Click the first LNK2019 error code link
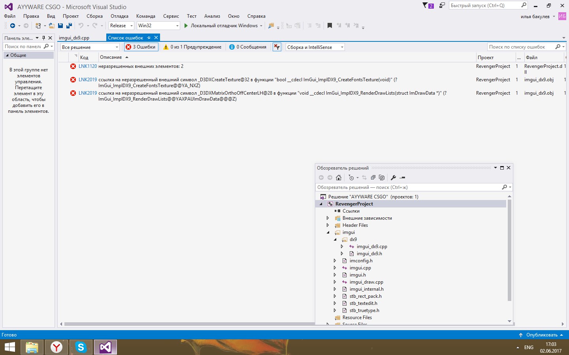The width and height of the screenshot is (569, 355). [x=87, y=80]
